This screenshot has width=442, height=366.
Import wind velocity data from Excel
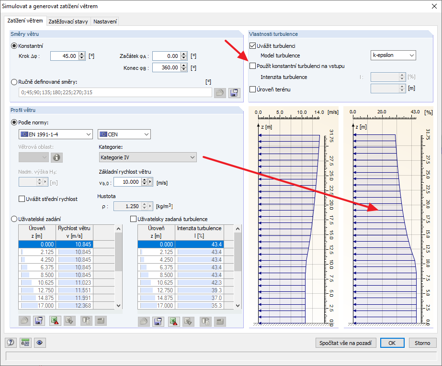coord(69,321)
